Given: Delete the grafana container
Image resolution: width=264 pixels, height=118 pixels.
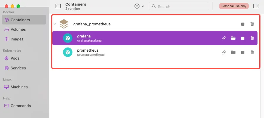Looking at the screenshot, I should click(252, 38).
